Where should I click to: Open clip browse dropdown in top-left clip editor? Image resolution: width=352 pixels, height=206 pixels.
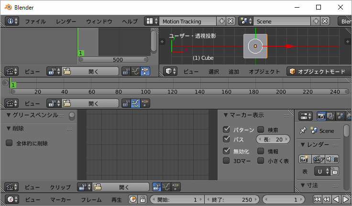click(54, 71)
